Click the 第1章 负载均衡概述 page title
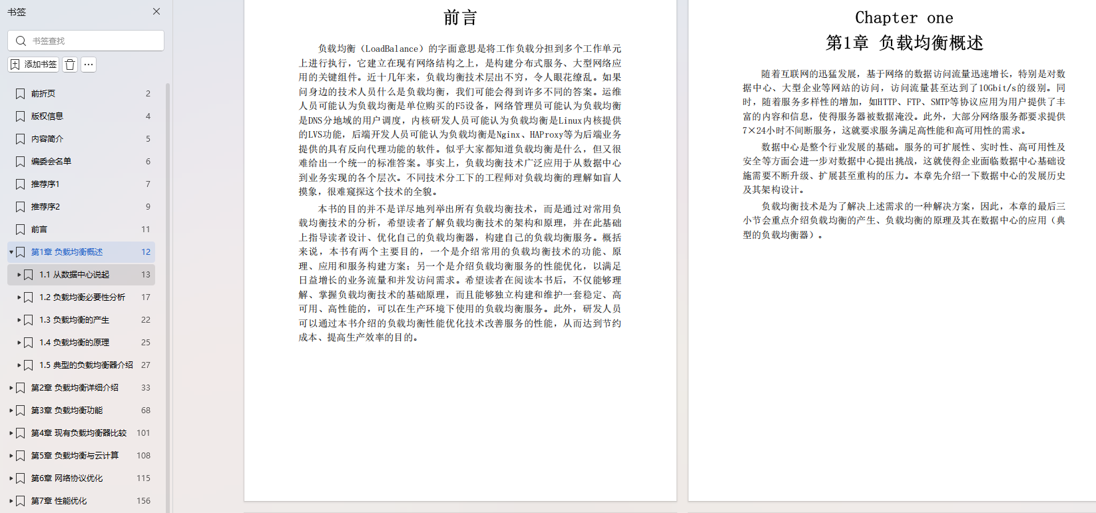Viewport: 1096px width, 513px height. [904, 43]
